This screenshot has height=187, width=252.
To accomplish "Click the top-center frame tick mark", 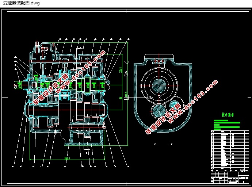I will point(126,11).
